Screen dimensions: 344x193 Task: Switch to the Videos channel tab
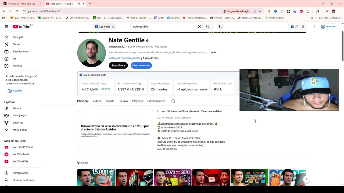tap(97, 101)
